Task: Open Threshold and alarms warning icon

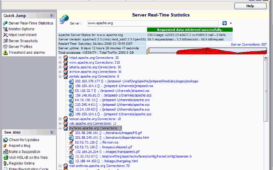Action: point(5,53)
